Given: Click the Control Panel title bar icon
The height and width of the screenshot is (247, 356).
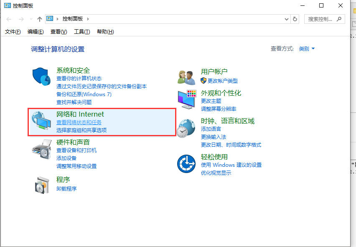Looking at the screenshot, I should click(x=8, y=5).
